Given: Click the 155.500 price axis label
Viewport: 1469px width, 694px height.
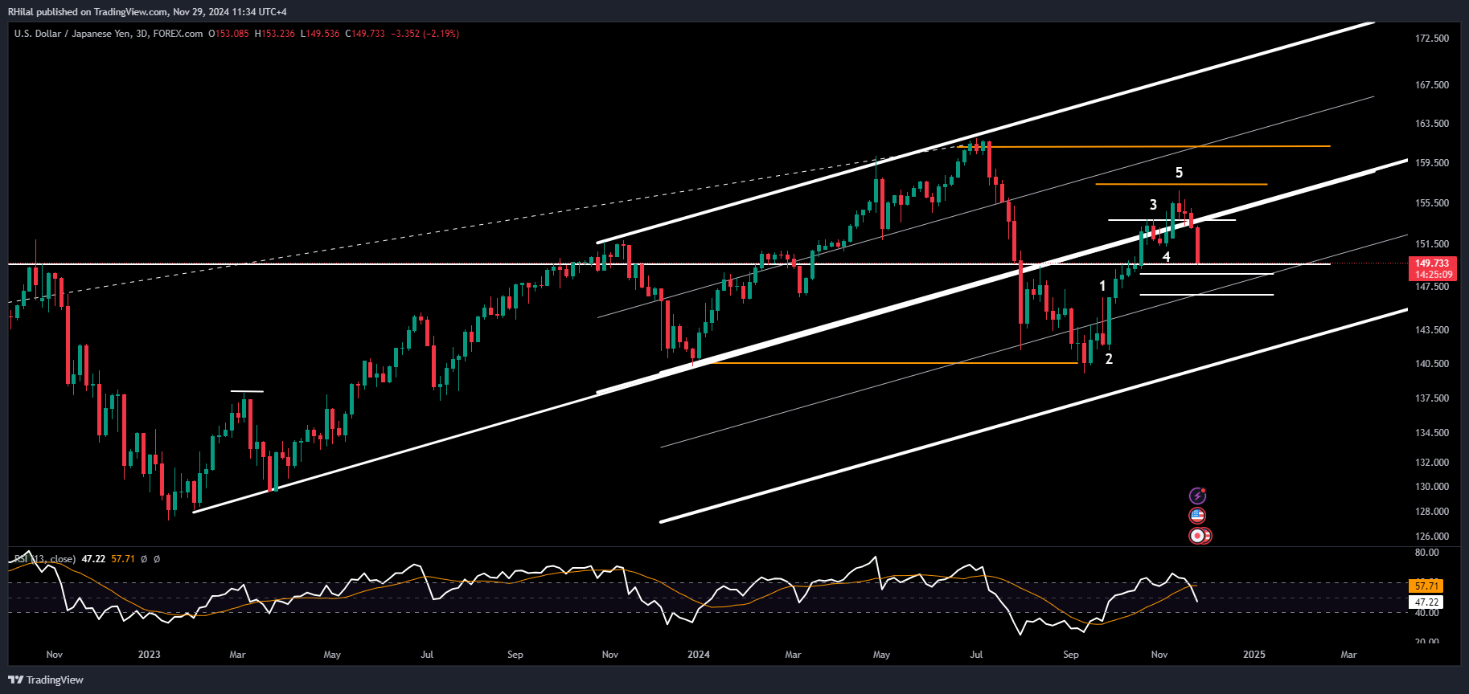Looking at the screenshot, I should coord(1432,203).
